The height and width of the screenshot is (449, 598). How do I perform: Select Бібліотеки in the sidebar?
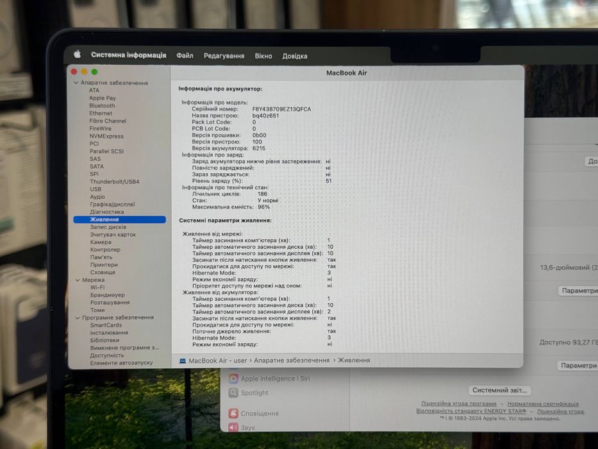105,340
